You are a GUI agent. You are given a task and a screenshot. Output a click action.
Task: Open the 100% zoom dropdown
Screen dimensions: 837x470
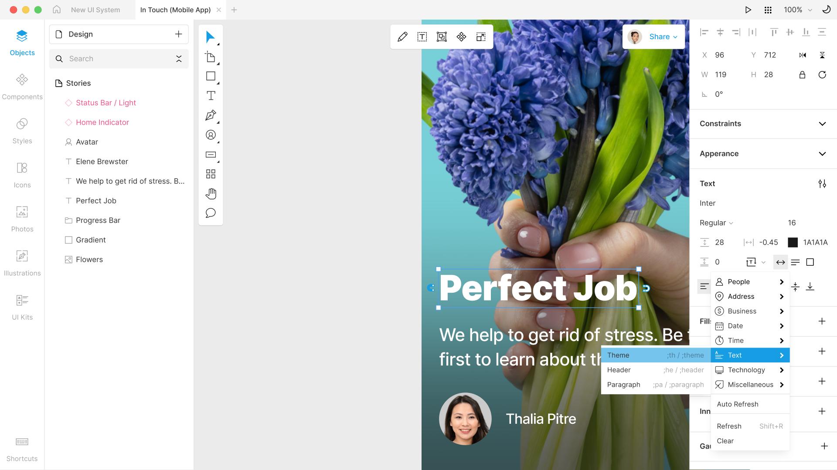click(798, 10)
